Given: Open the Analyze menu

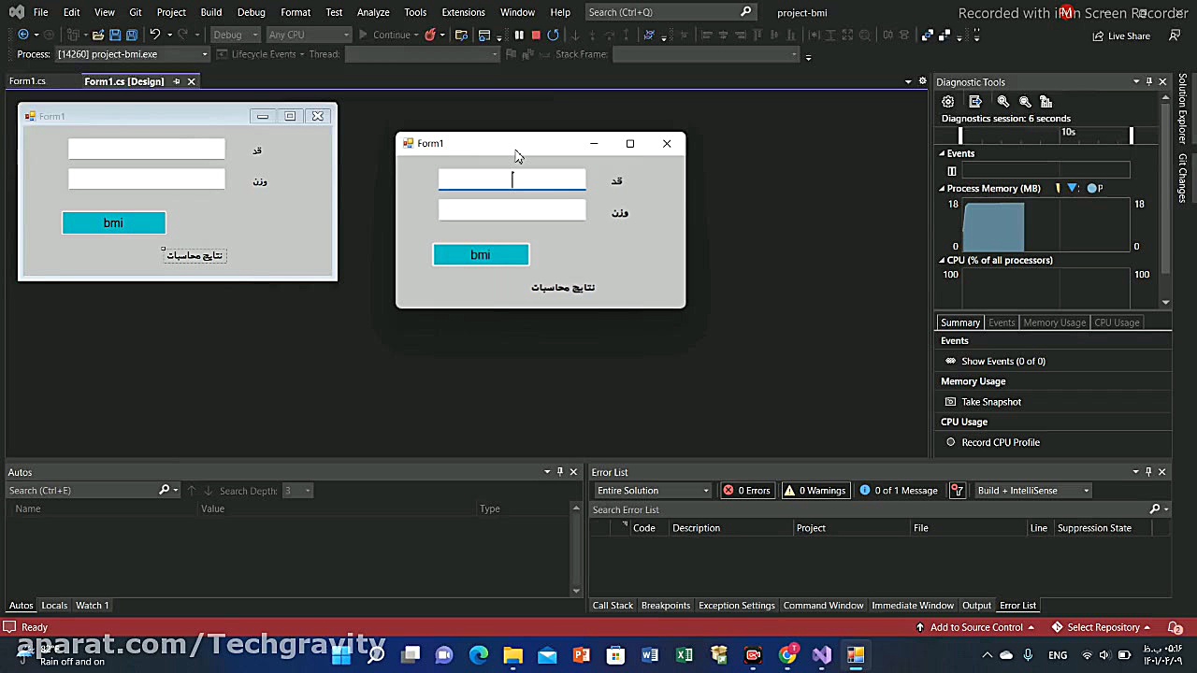Looking at the screenshot, I should pyautogui.click(x=373, y=12).
